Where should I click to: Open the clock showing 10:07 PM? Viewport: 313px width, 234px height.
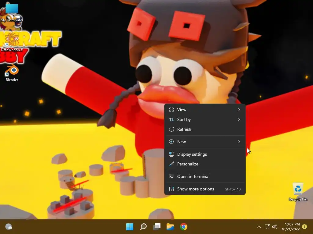(293, 224)
